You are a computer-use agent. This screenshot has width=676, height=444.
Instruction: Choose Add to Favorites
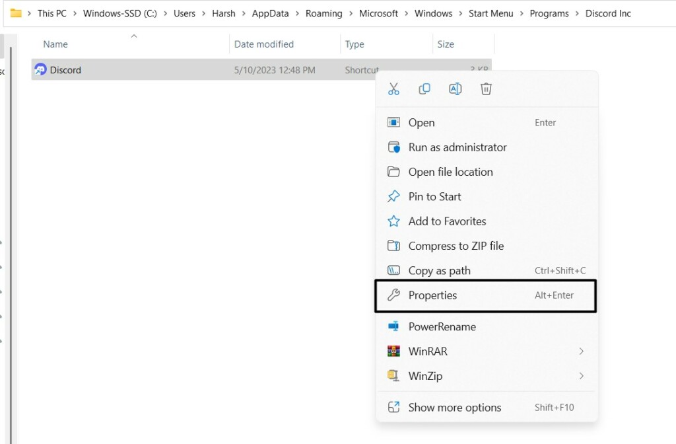point(447,221)
